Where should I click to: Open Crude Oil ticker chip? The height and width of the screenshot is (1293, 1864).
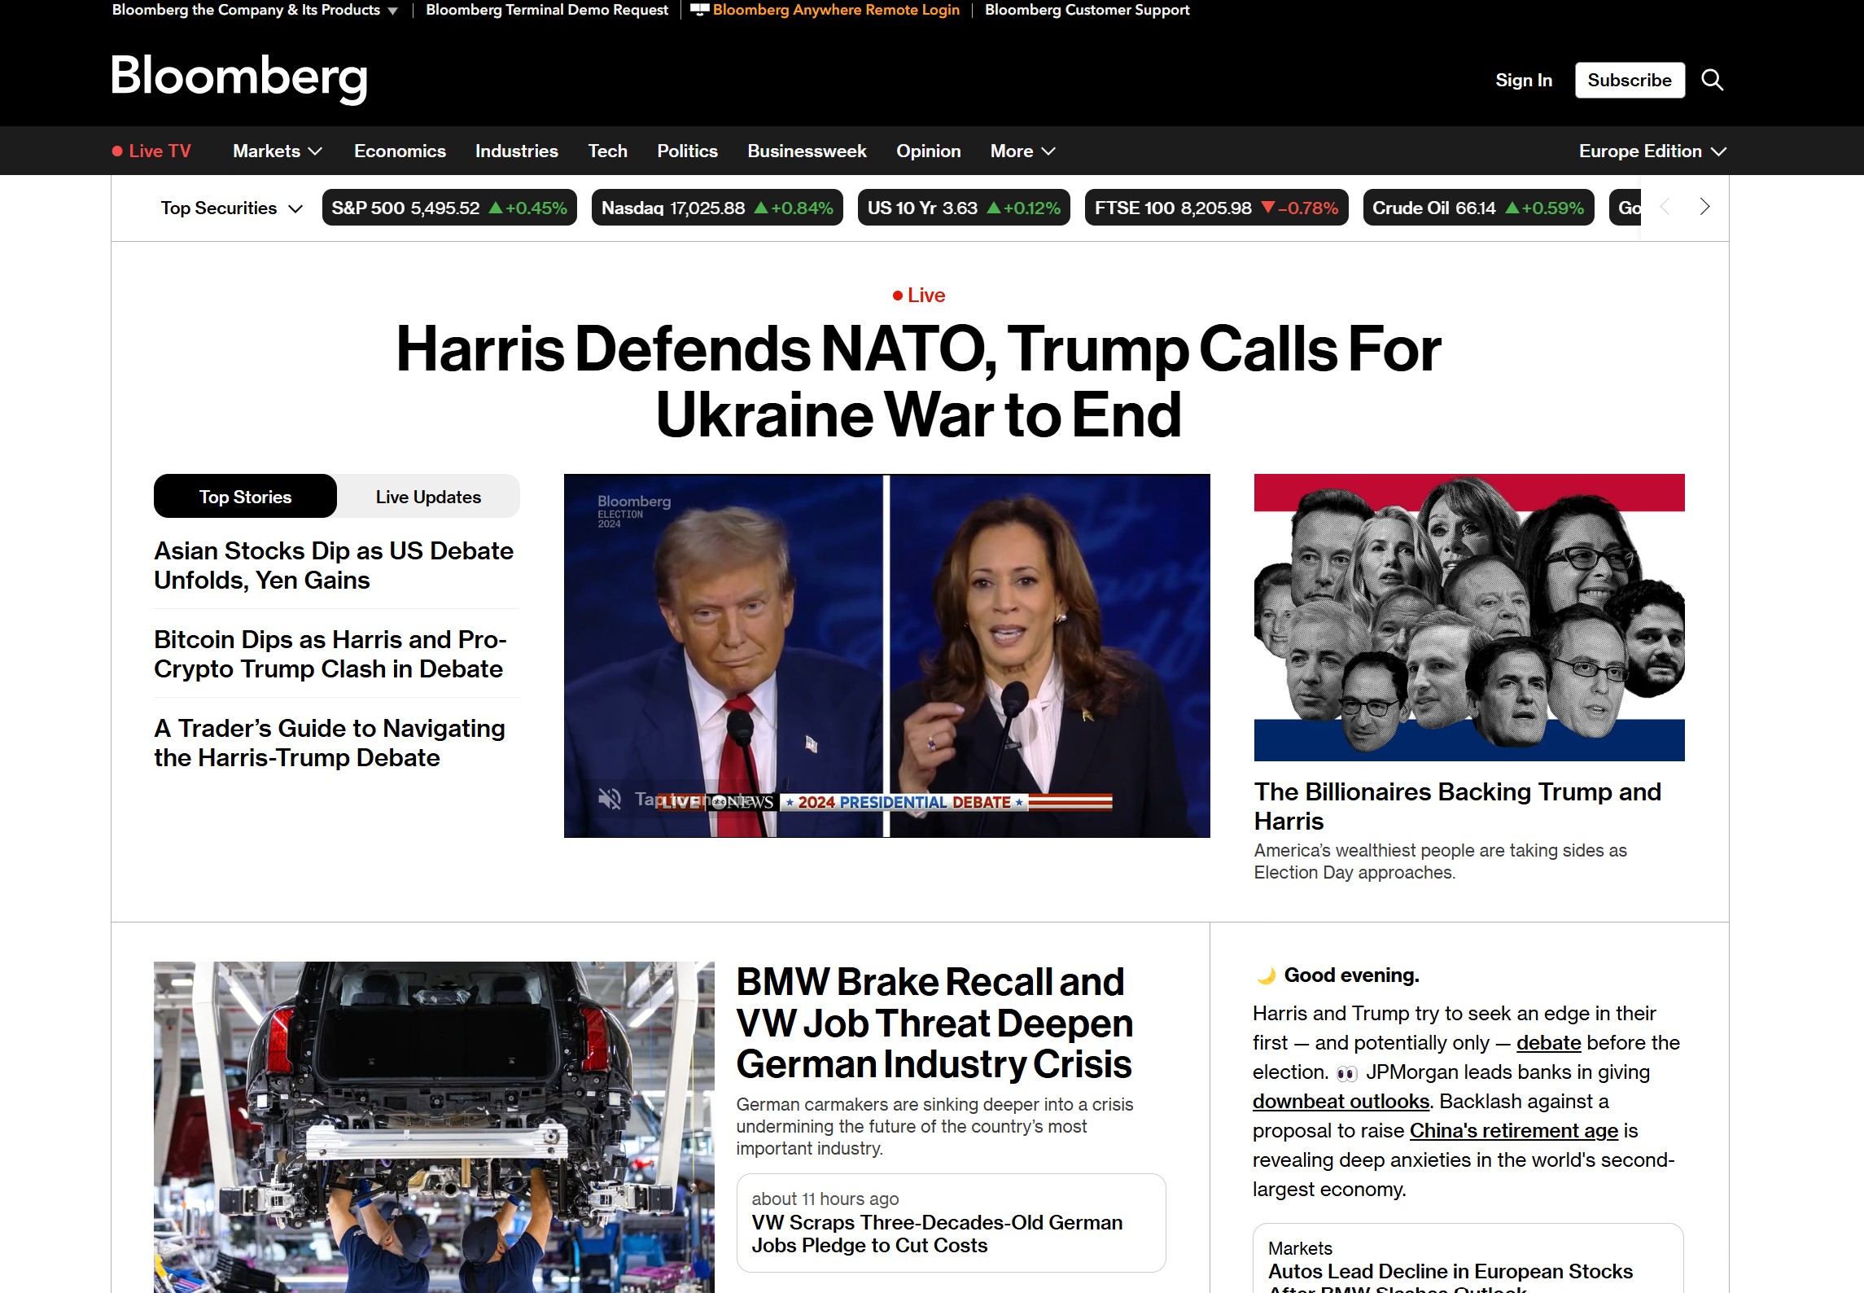click(x=1478, y=208)
